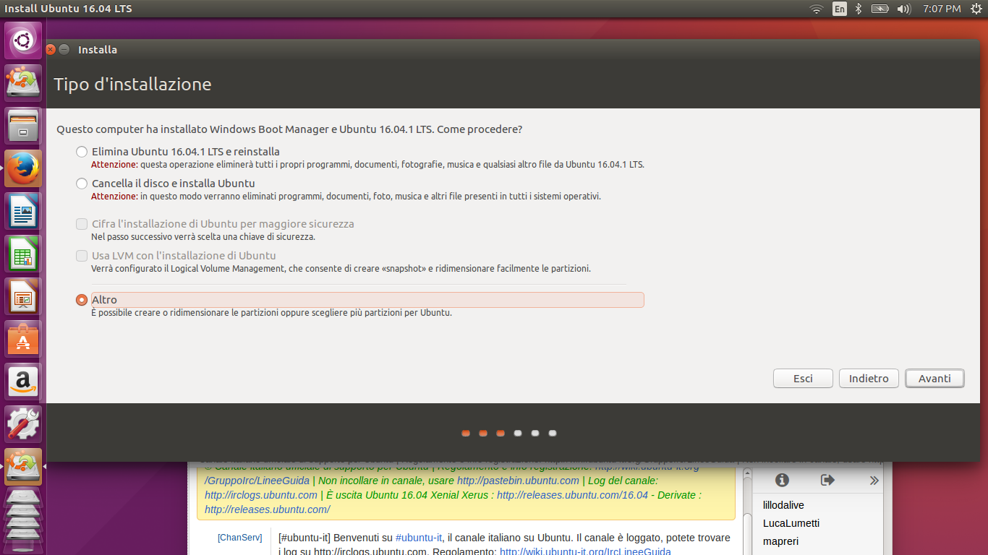Click the info icon in IRC window

tap(782, 480)
